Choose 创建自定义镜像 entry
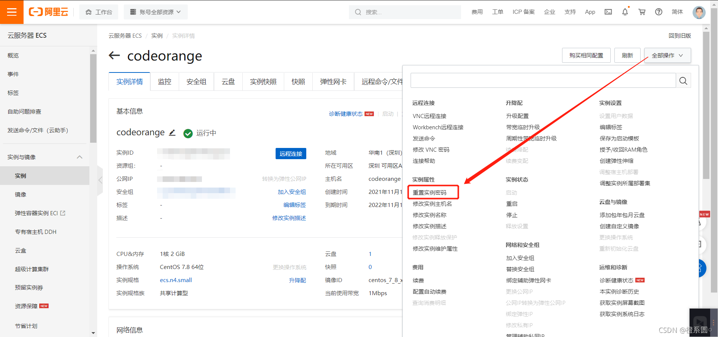Viewport: 718px width, 337px height. [x=619, y=226]
